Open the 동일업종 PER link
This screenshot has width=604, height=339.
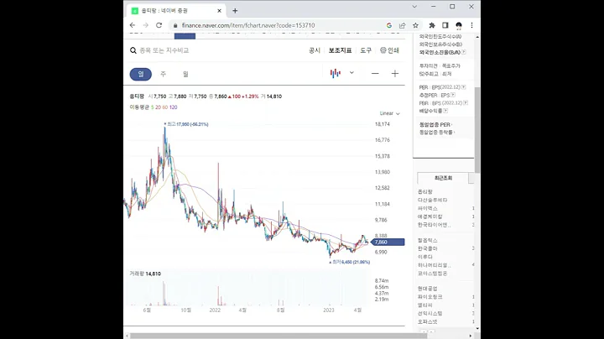435,124
